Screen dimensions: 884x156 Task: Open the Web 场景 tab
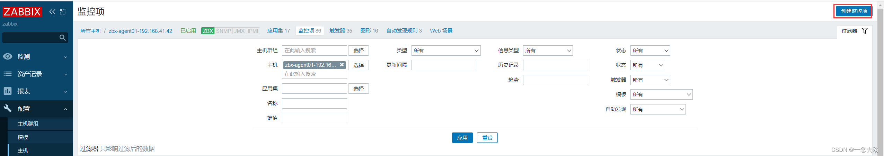click(441, 31)
